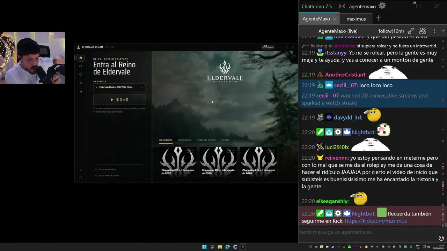Switch to the Novedades tab
Viewport: 447px width, 251px height.
[x=166, y=140]
